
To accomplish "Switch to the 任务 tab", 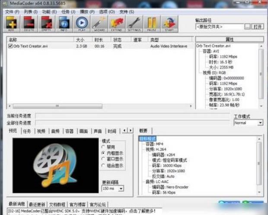I will point(27,131).
